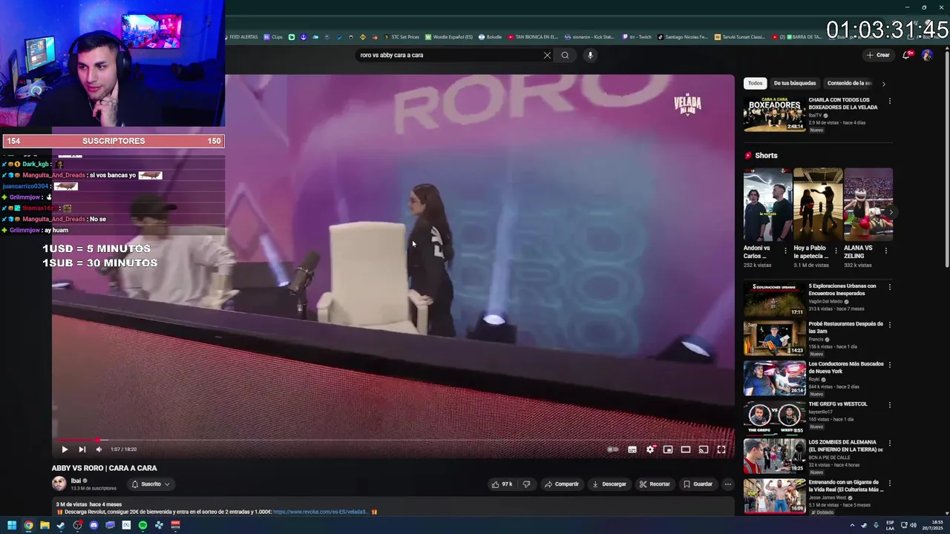Start voice search with microphone
Viewport: 950px width, 534px height.
click(590, 55)
